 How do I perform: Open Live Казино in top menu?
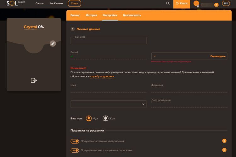click(x=55, y=3)
